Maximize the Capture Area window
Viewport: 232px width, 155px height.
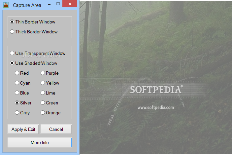(x=58, y=4)
